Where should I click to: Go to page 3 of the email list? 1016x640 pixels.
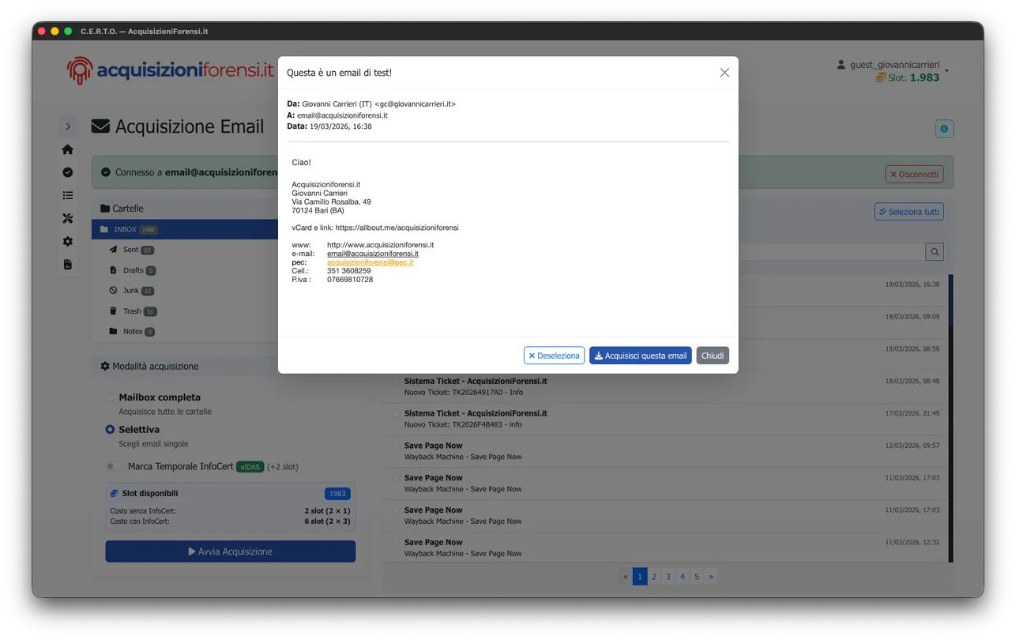(668, 576)
